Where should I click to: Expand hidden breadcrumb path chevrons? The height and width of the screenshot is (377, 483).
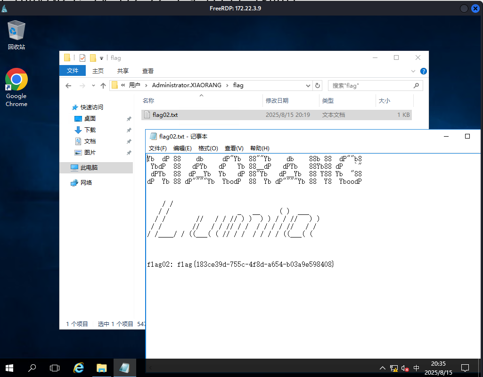tap(123, 85)
